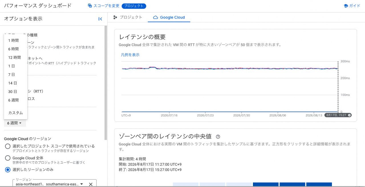Viewport: 365px width, 187px height.
Task: Select the Google Cloud 全体 radio button
Action: coord(8,158)
